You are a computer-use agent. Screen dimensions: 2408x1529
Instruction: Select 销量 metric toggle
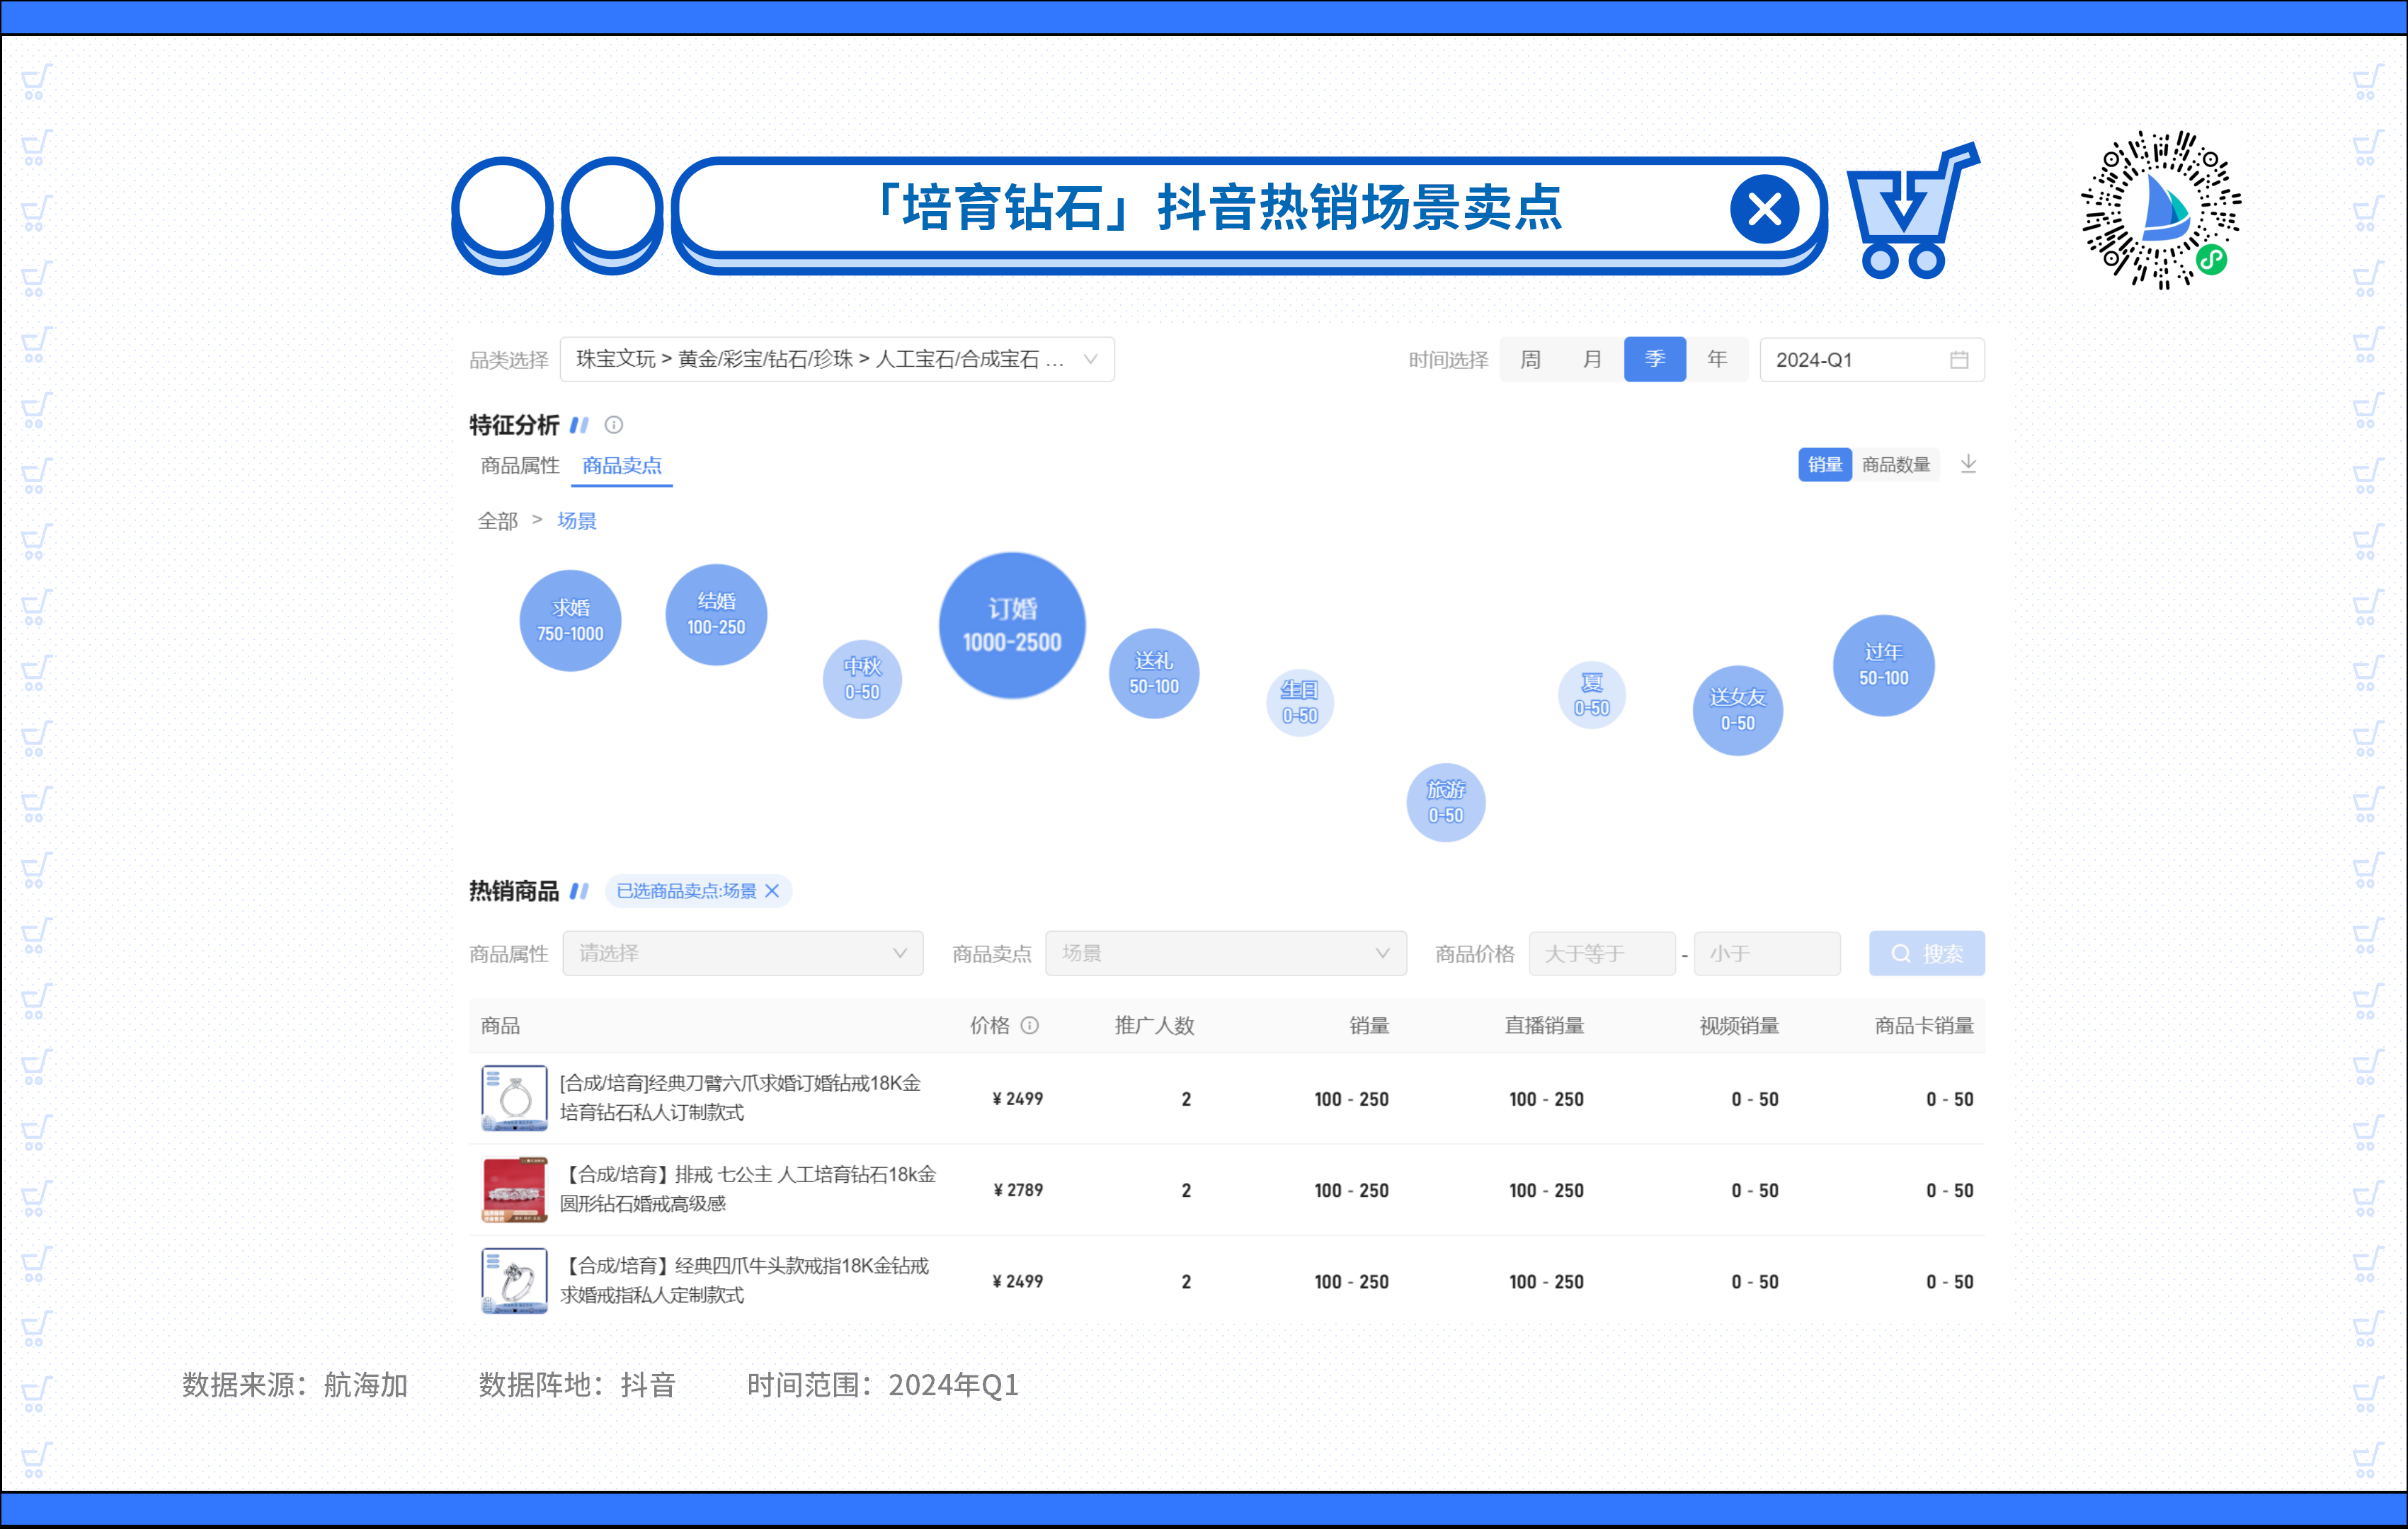1824,465
